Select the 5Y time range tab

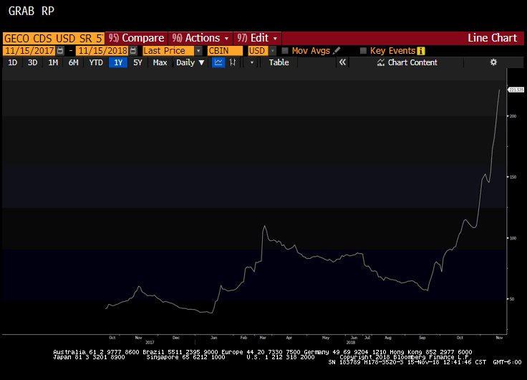point(137,62)
